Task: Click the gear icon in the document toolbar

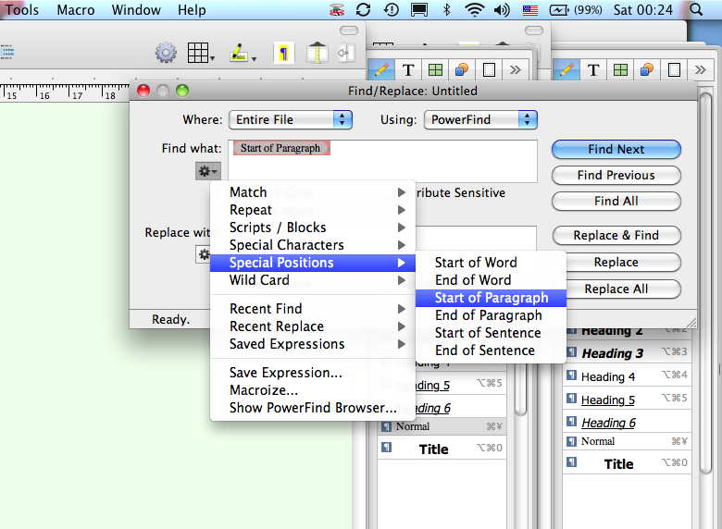Action: pos(166,53)
